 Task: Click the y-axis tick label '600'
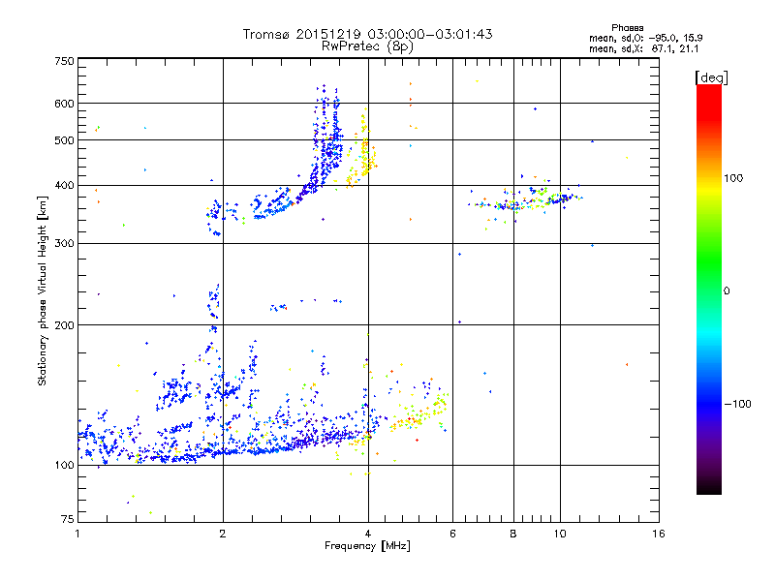click(x=64, y=104)
